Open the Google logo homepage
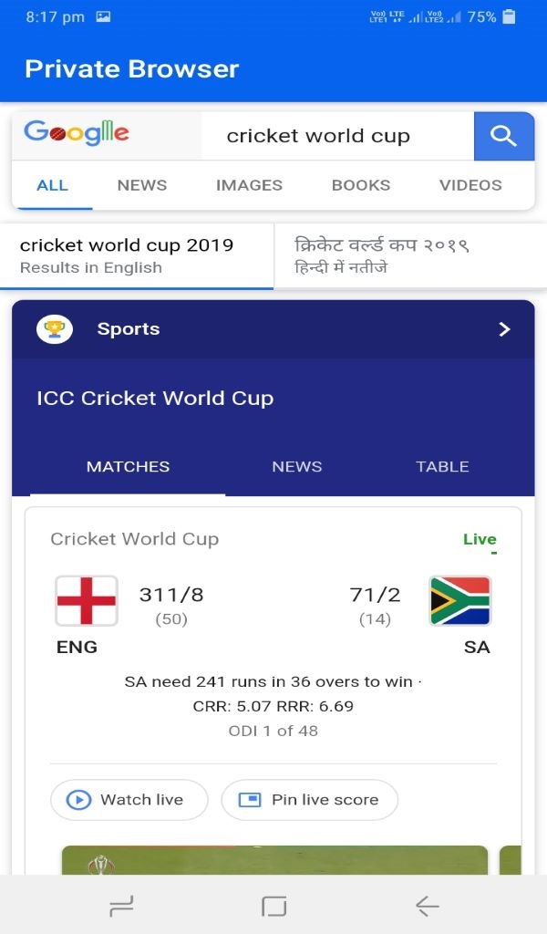 click(x=77, y=133)
